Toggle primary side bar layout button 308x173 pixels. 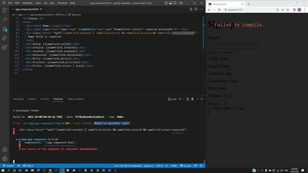(166, 3)
